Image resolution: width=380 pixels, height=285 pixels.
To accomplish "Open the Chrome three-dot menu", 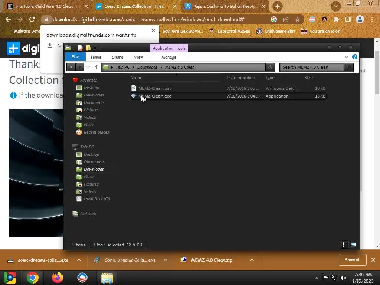I will (x=372, y=19).
